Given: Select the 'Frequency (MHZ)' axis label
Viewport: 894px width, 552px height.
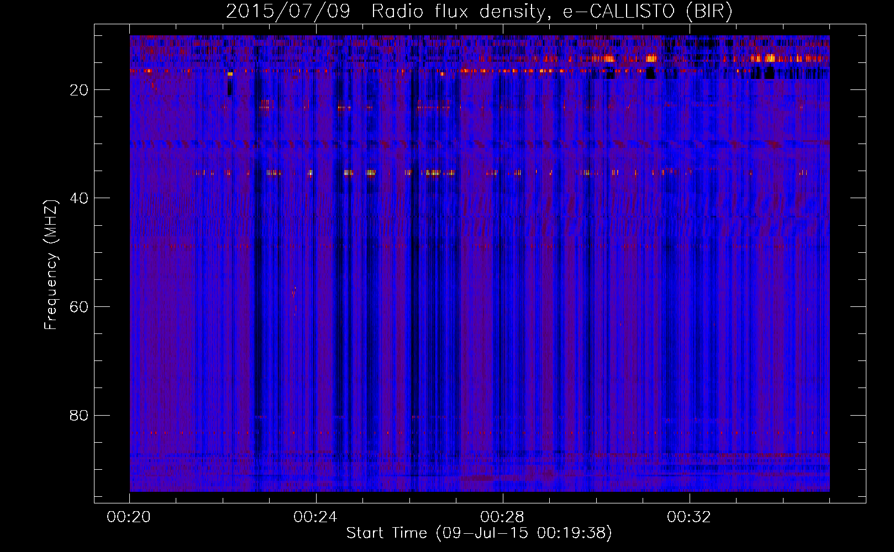Looking at the screenshot, I should 51,265.
